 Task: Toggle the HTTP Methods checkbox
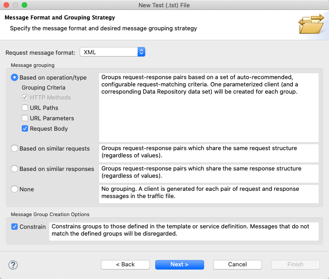[25, 97]
